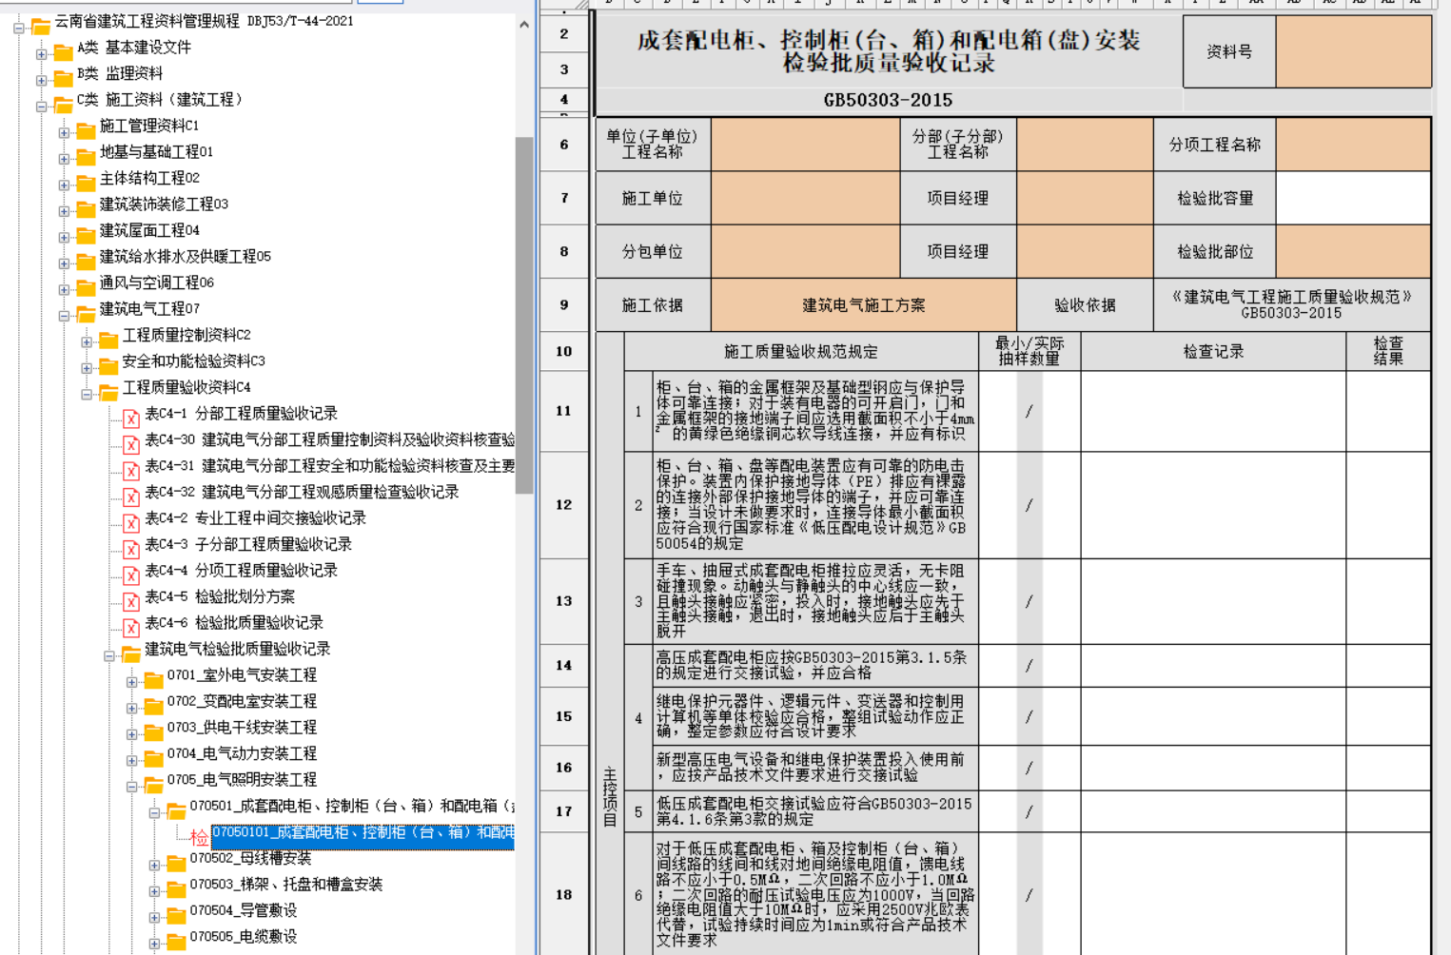Viewport: 1451px width, 955px height.
Task: Click the document icon of 表C4-30
Action: [x=131, y=444]
